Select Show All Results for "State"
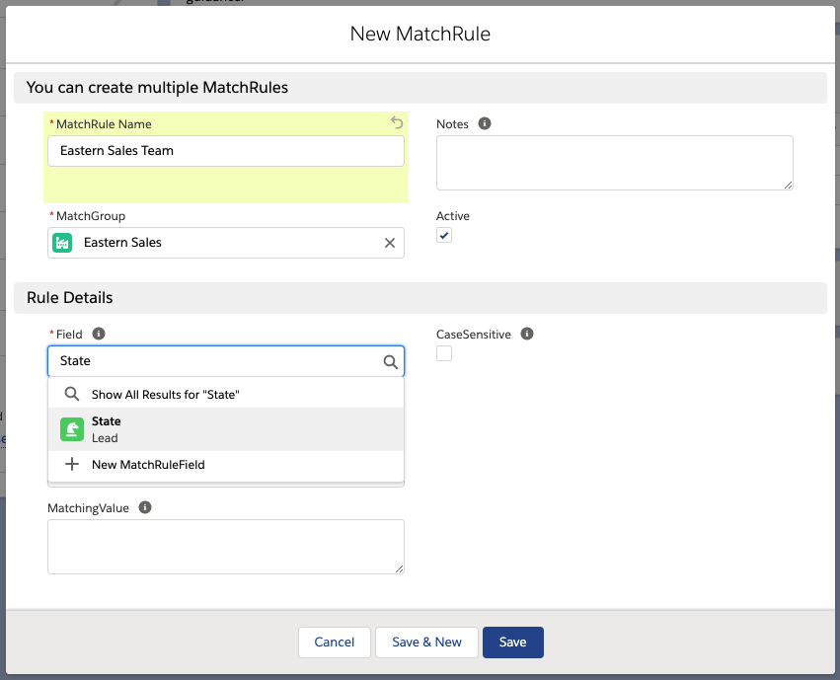The width and height of the screenshot is (840, 680). [x=225, y=394]
